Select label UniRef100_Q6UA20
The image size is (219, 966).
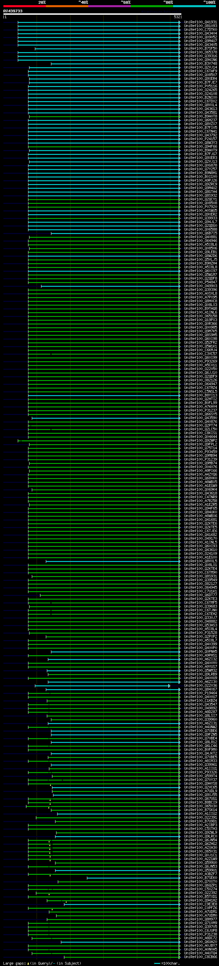pyautogui.click(x=200, y=942)
